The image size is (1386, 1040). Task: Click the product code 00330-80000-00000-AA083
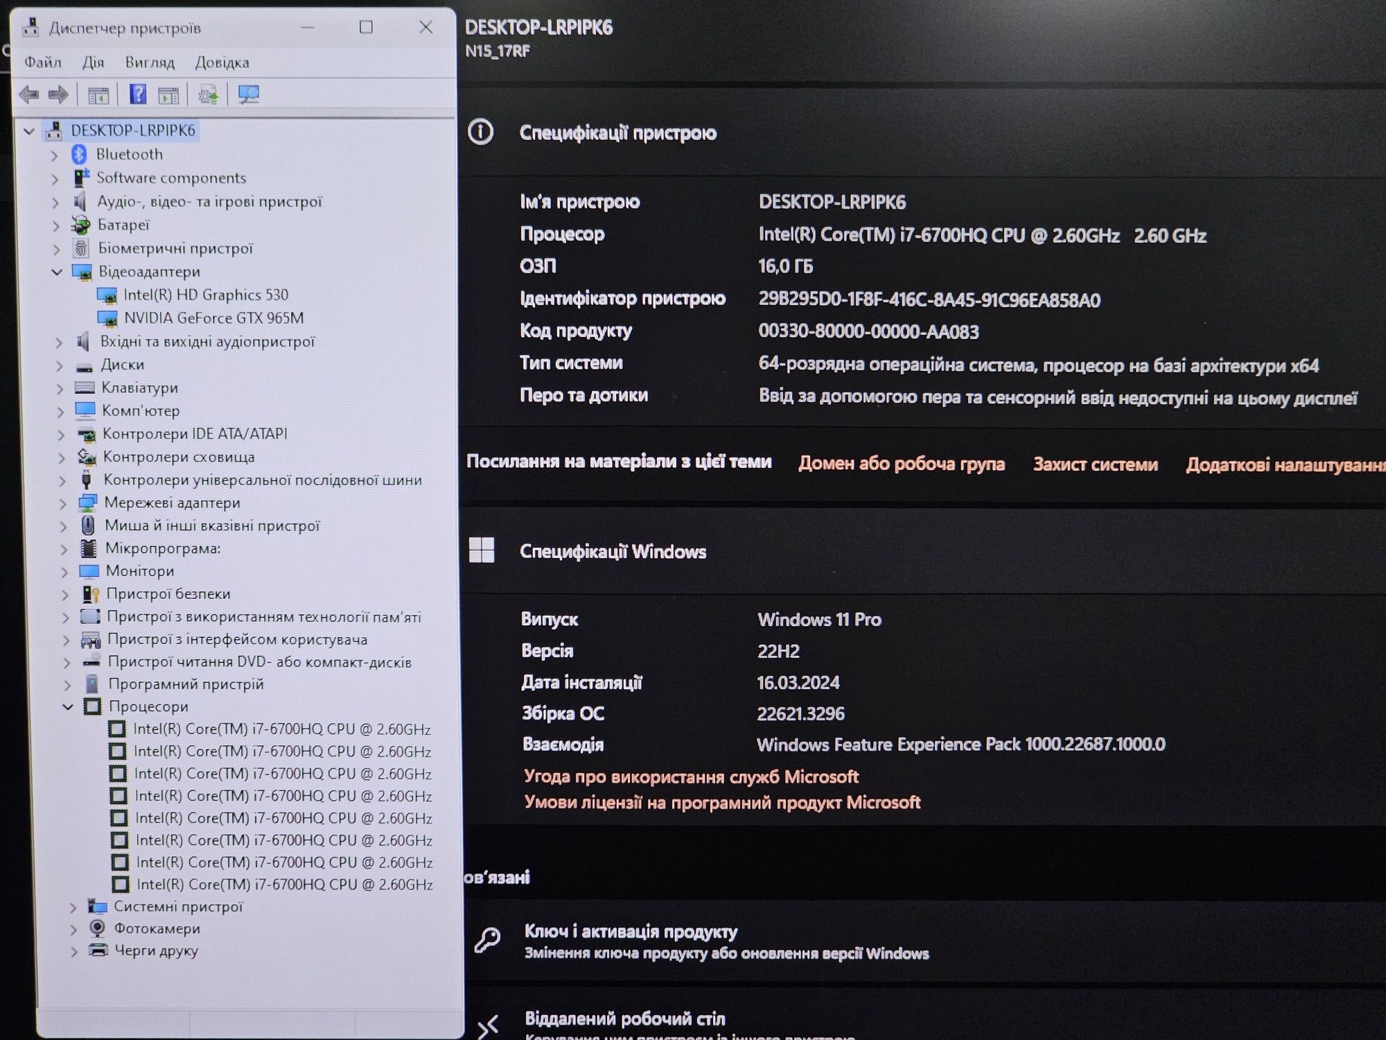coord(868,331)
